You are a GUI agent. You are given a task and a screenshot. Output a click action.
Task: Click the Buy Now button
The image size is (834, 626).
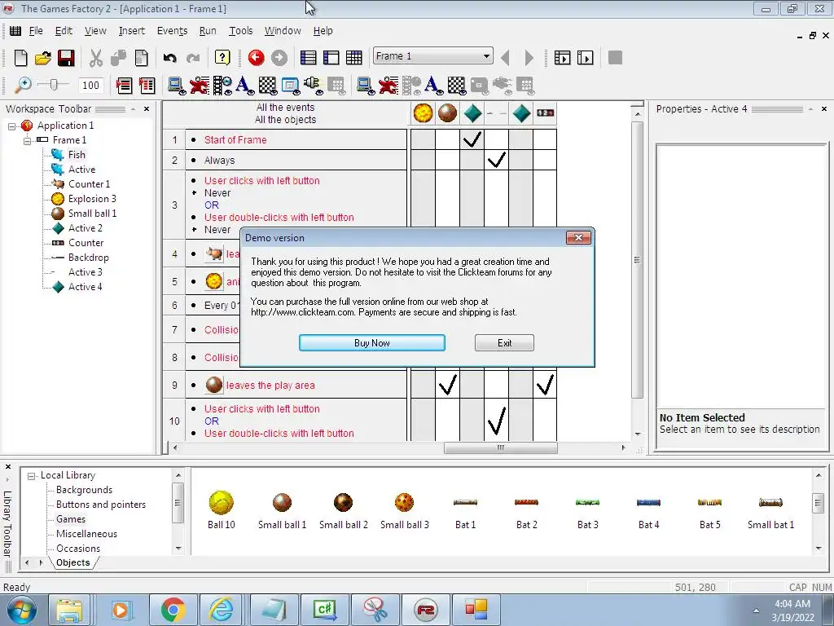point(371,343)
